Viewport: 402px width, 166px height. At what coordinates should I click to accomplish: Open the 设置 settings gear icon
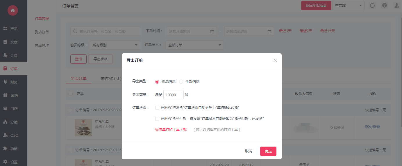click(5, 162)
